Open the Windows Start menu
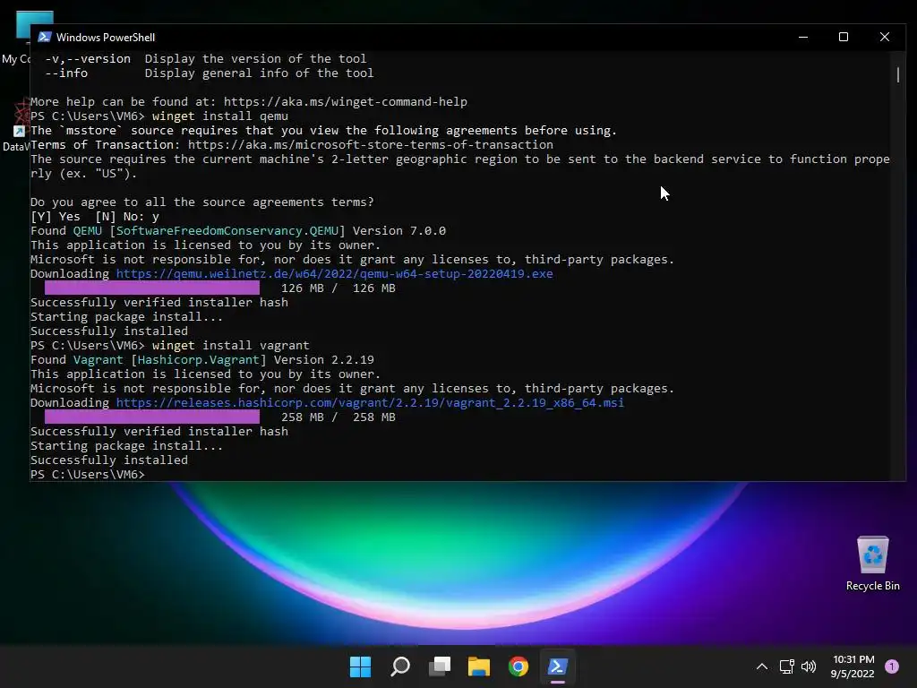The image size is (917, 688). coord(360,666)
